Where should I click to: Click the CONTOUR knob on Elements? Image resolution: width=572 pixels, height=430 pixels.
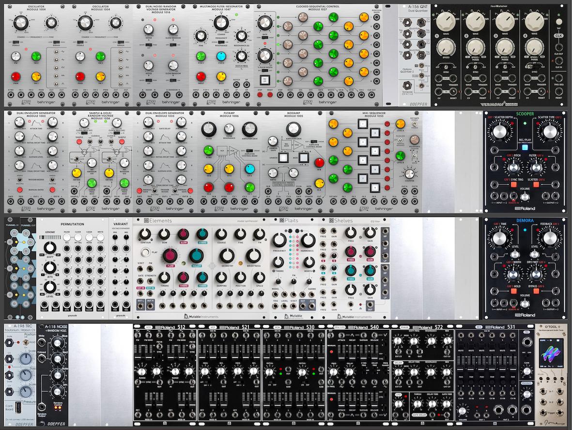tap(145, 234)
